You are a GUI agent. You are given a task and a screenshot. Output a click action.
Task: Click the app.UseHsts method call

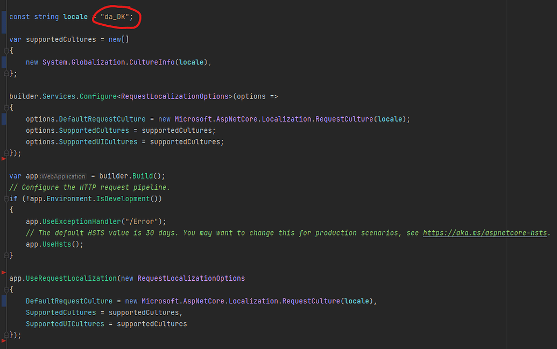(54, 244)
